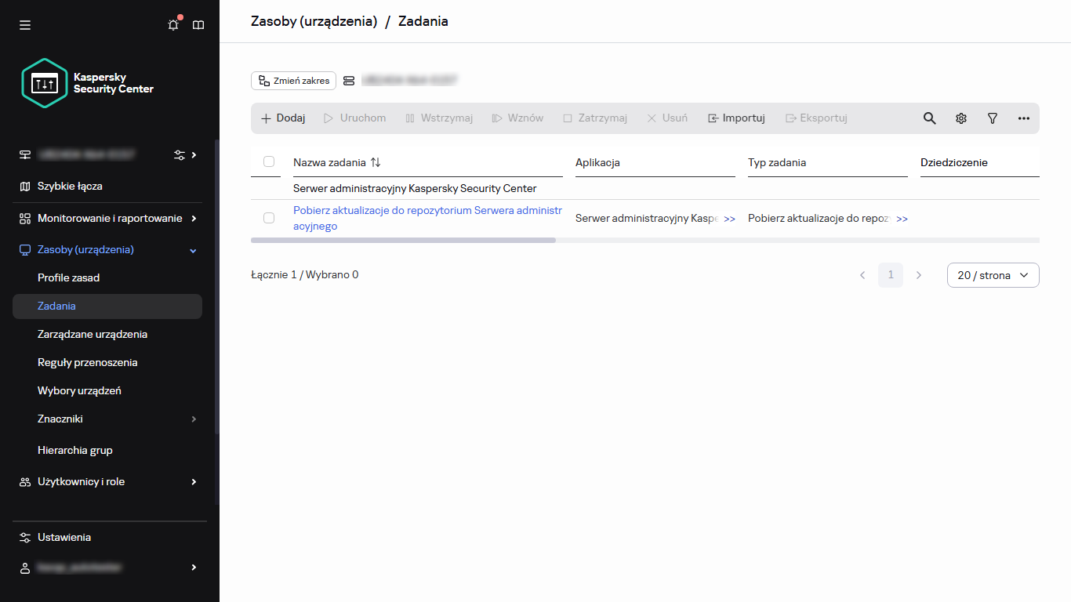Open the column settings gear icon
The width and height of the screenshot is (1071, 602).
961,118
